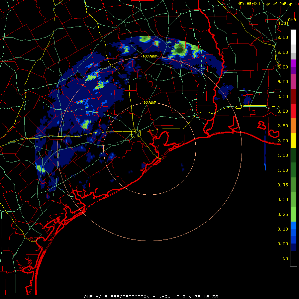Image resolution: width=299 pixels, height=299 pixels.
Task: Click the 2.00 legend value
Action: [x=283, y=141]
